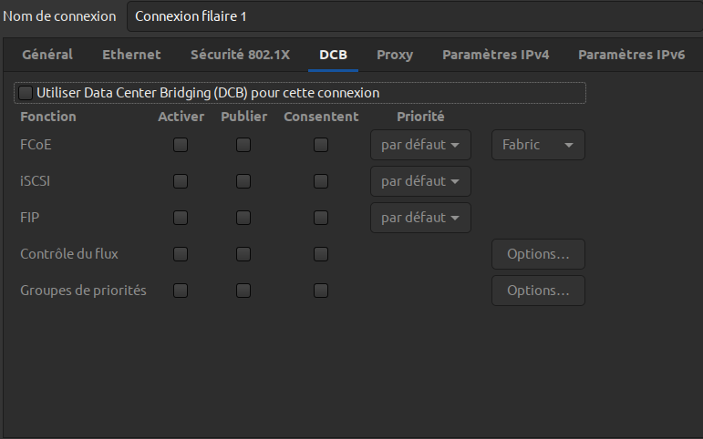This screenshot has width=703, height=439.
Task: Enable Data Center Bridging for this connection
Action: pyautogui.click(x=26, y=93)
